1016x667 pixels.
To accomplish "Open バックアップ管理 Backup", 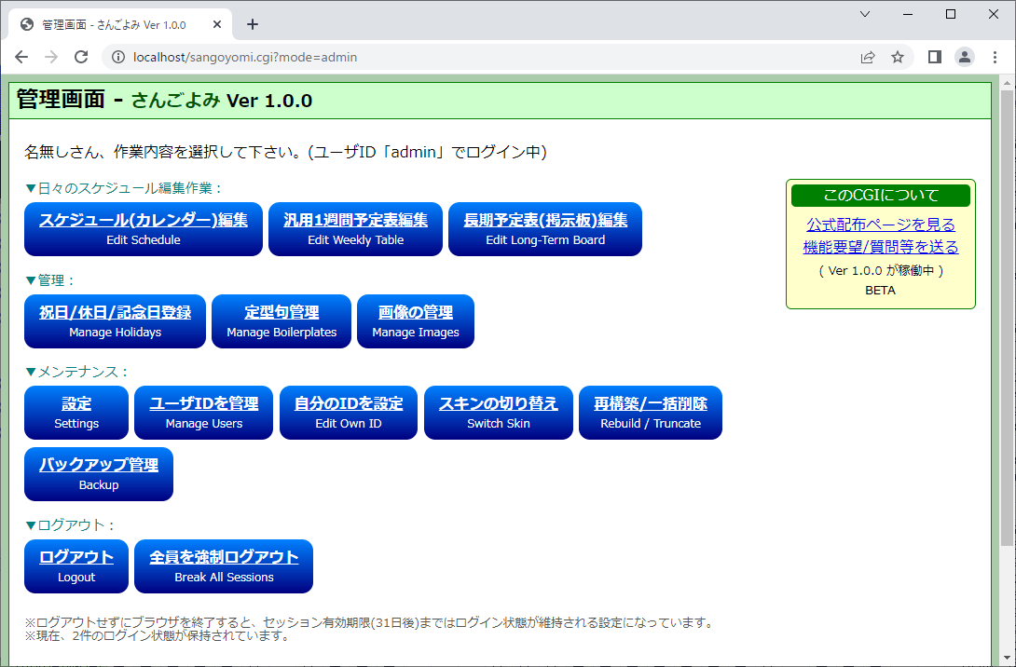I will pyautogui.click(x=99, y=474).
